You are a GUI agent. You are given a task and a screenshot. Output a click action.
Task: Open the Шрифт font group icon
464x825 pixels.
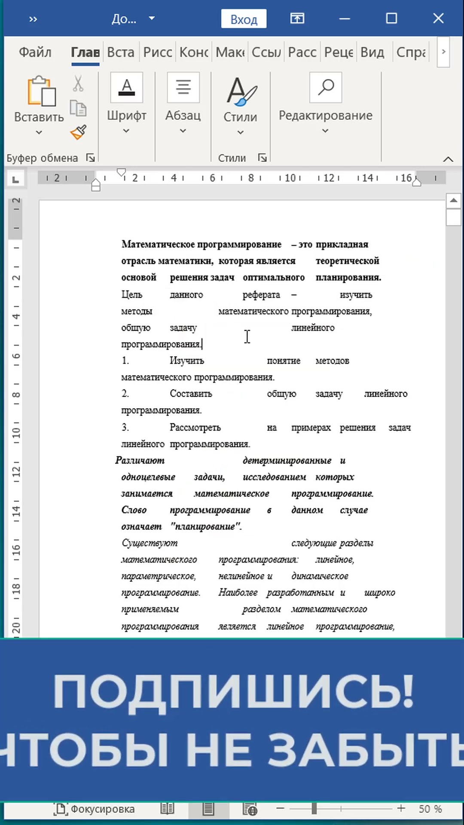point(126,88)
